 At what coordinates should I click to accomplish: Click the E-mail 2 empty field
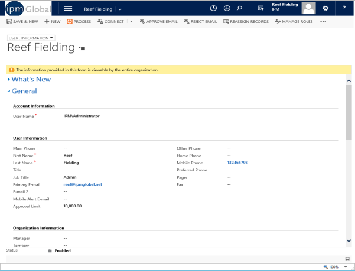coord(65,191)
